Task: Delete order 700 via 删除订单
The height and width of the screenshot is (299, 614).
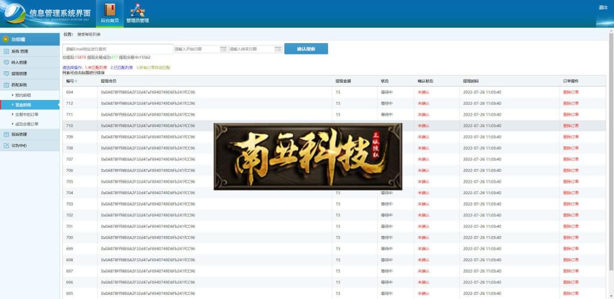Action: pyautogui.click(x=571, y=237)
